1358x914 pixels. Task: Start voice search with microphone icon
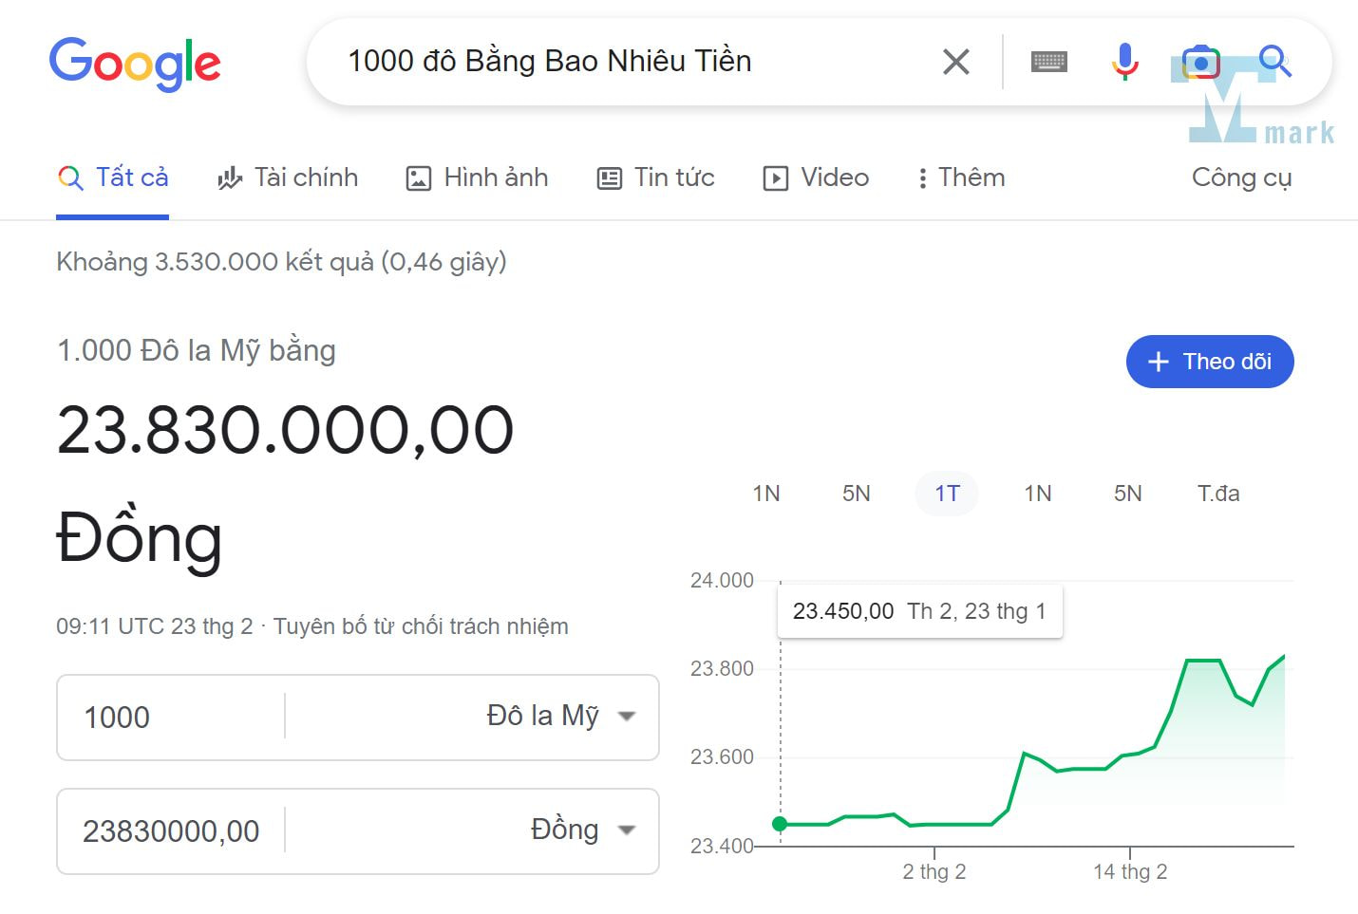coord(1124,62)
